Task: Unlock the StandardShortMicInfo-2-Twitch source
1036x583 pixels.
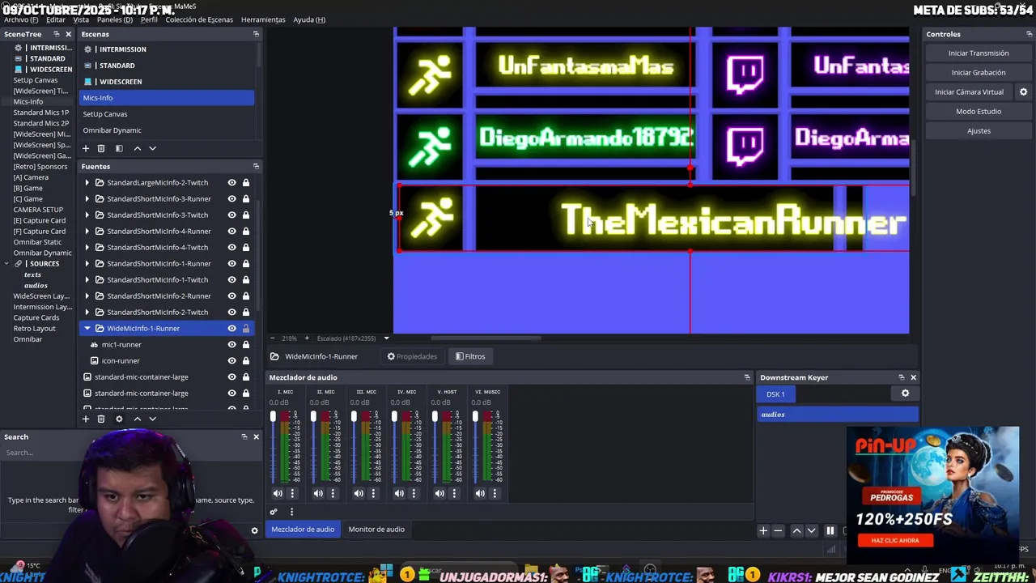Action: click(246, 312)
